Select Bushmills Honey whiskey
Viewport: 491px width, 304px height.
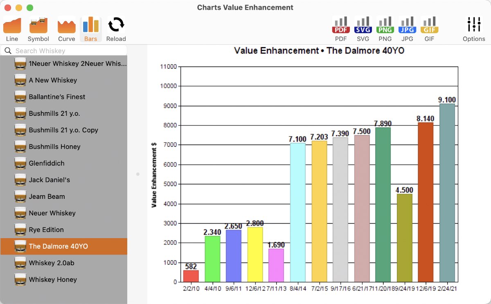coord(64,146)
